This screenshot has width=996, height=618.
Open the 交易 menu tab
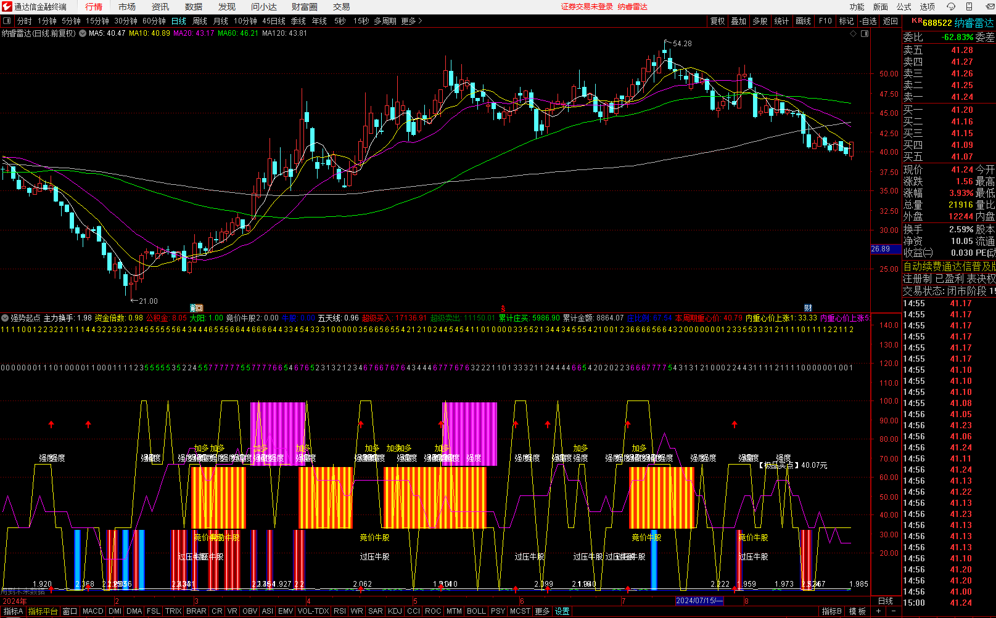(x=342, y=7)
